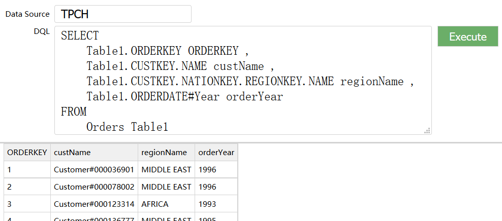Select cell Customer#000078002
Screen dimensions: 502x221
point(94,187)
